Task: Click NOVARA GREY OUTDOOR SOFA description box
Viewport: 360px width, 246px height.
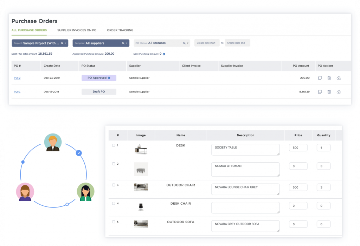Action: 245,226
